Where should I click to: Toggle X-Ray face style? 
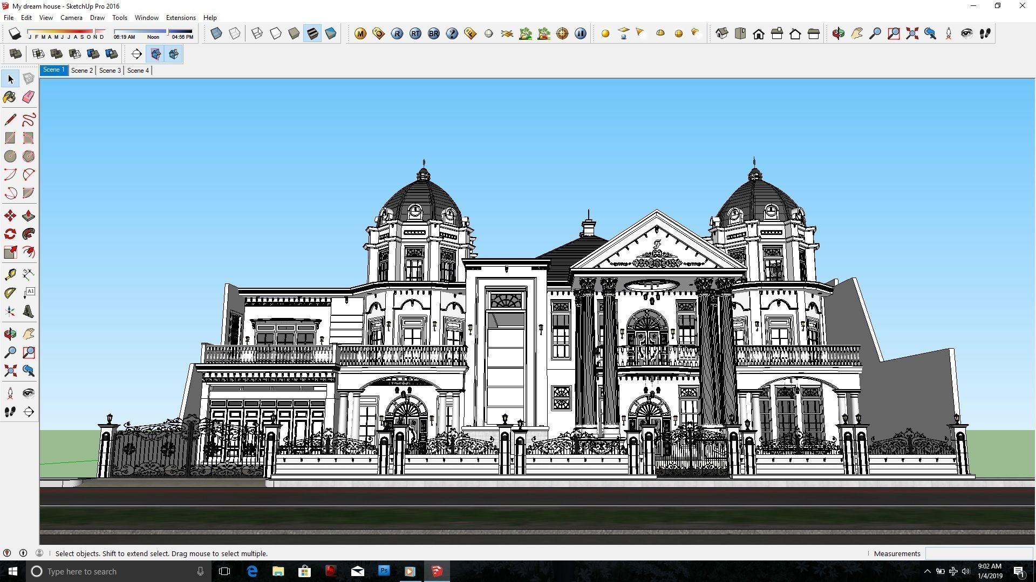pos(216,33)
